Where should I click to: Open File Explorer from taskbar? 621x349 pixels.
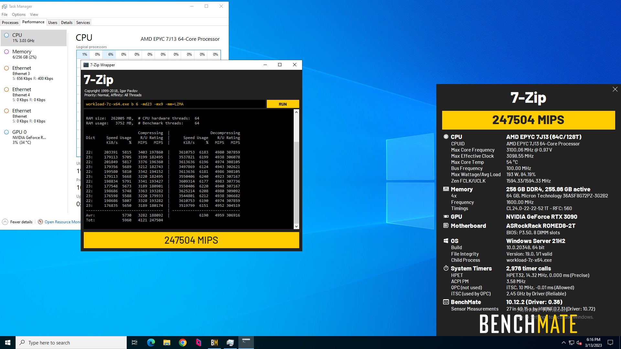click(167, 343)
